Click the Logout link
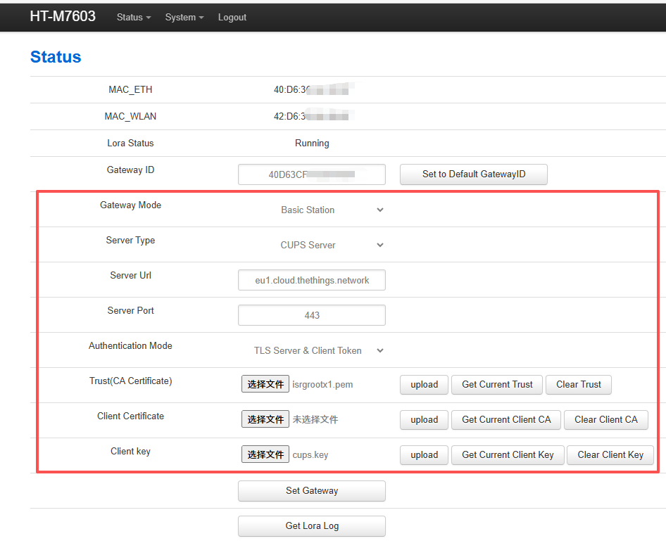 point(232,18)
